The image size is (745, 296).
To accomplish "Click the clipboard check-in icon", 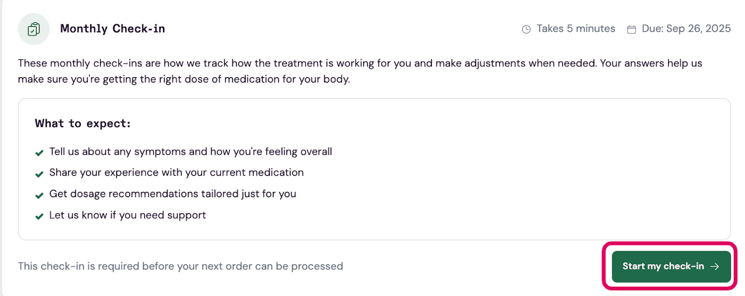I will tap(34, 28).
